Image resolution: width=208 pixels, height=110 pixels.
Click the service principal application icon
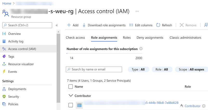[79, 105]
